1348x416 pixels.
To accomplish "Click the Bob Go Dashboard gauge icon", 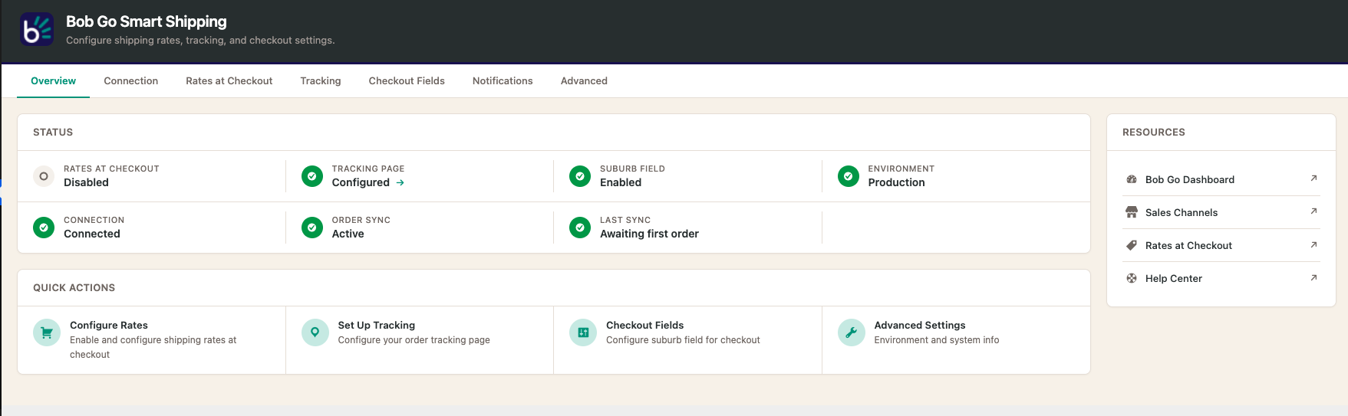I will point(1132,179).
